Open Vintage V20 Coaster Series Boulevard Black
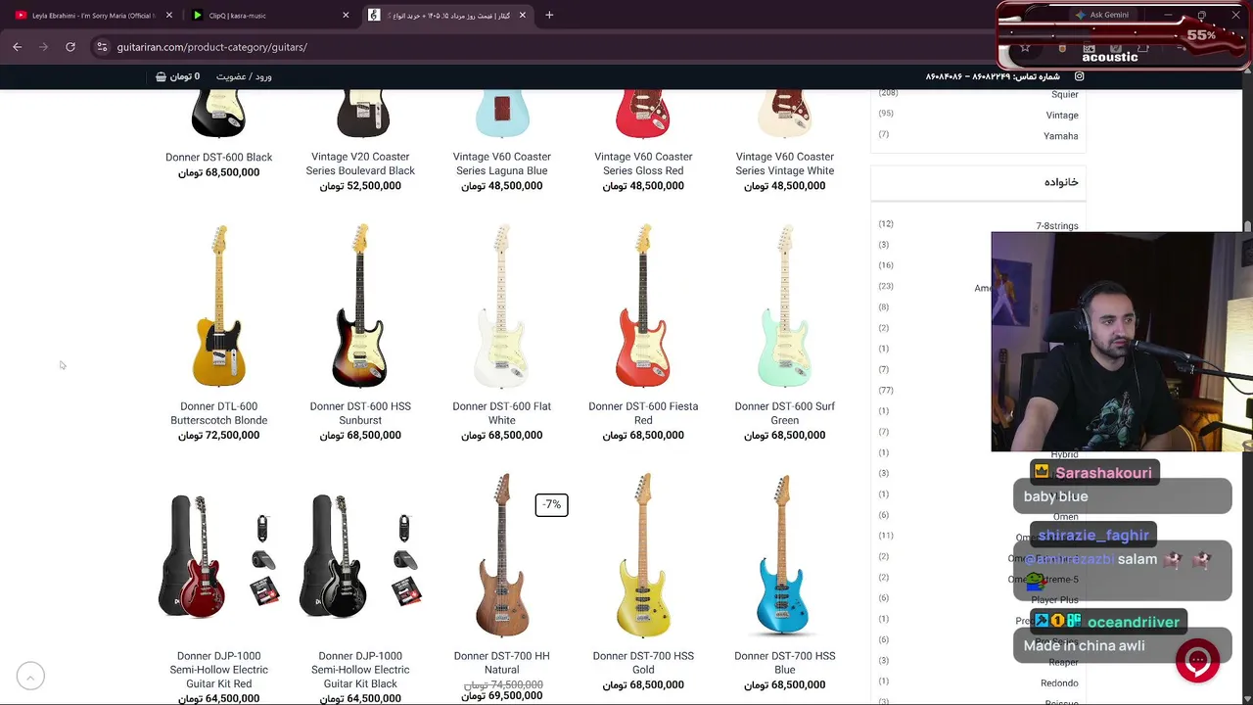 pyautogui.click(x=360, y=164)
